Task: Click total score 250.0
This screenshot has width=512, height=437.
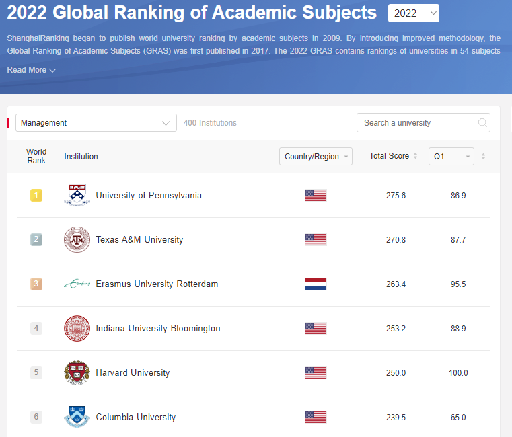Action: (x=396, y=373)
